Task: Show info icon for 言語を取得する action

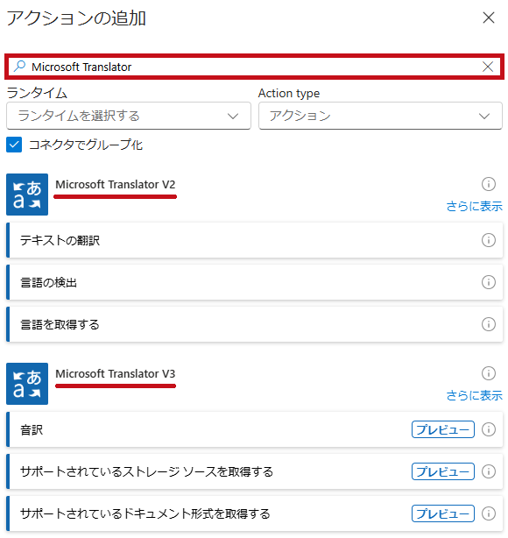Action: point(489,324)
